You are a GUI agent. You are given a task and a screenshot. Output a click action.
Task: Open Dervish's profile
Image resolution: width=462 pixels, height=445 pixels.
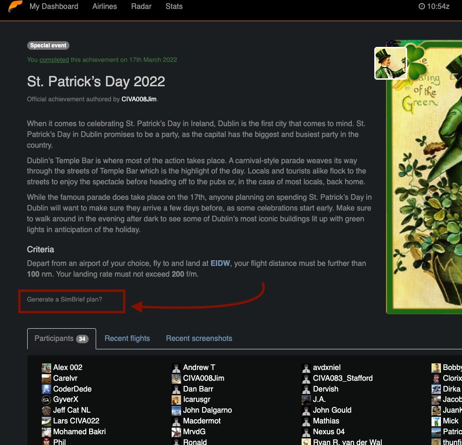click(x=326, y=389)
